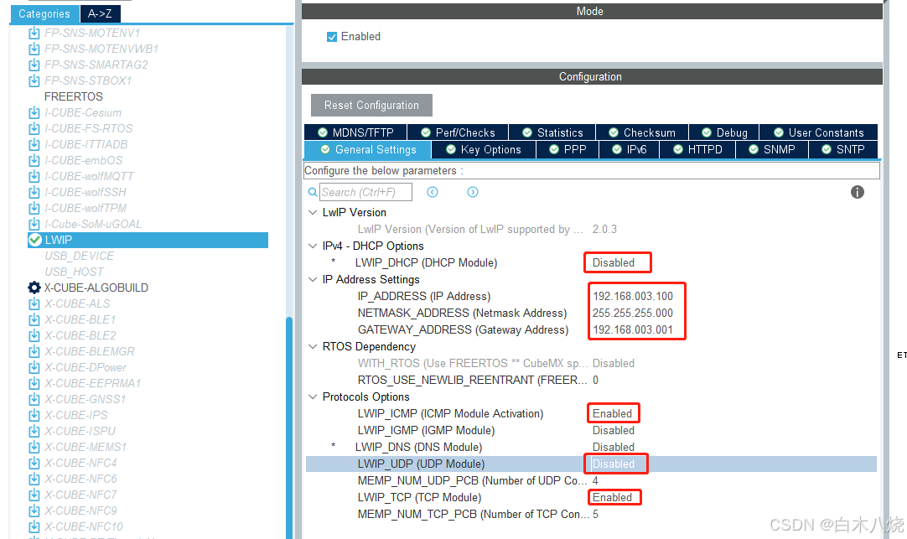This screenshot has width=907, height=539.
Task: Click the download icon for X-CUBE-GNSS1
Action: coord(34,399)
